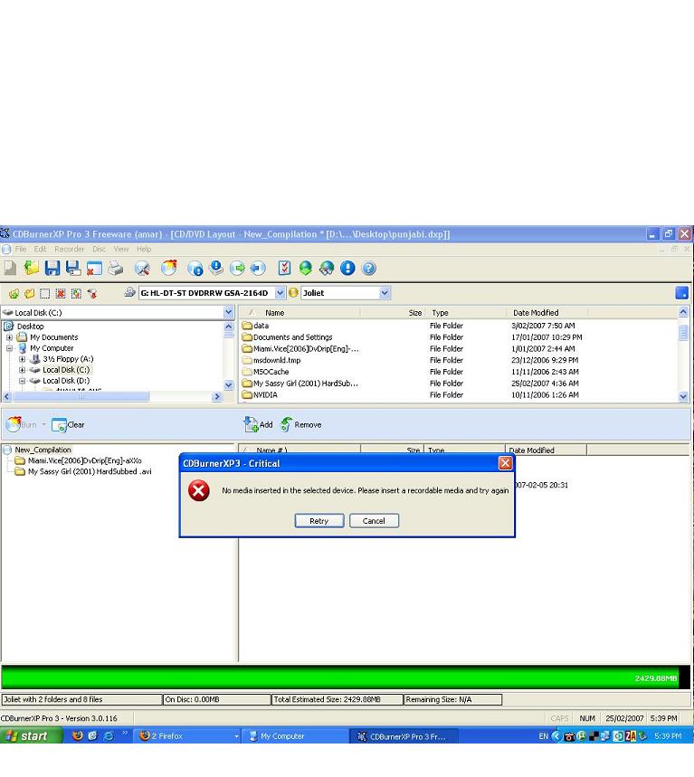Click the blue exclamation about icon
Viewport: 694px width, 777px height.
(347, 268)
